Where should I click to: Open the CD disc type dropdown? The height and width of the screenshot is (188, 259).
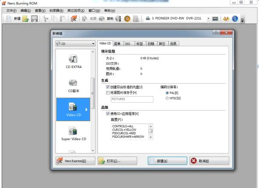76,44
